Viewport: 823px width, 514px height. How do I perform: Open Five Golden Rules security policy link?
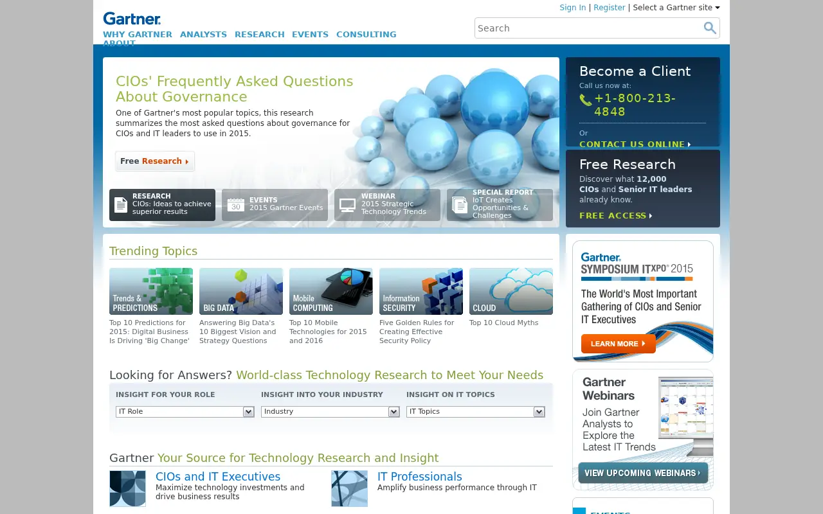[x=417, y=332]
